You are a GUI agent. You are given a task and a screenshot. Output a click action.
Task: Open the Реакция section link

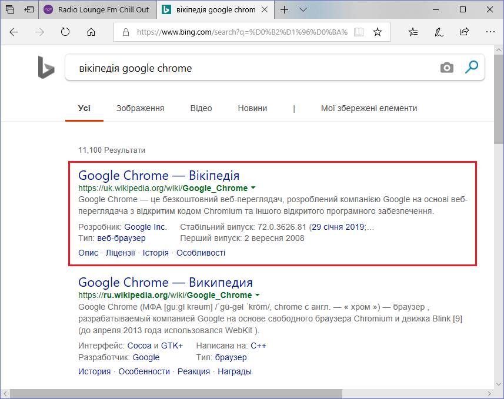(193, 372)
